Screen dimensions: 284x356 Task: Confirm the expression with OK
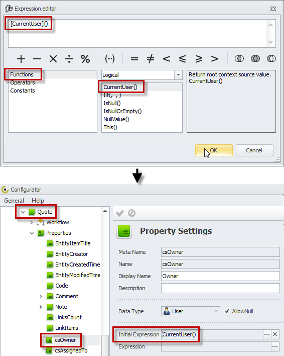(214, 150)
